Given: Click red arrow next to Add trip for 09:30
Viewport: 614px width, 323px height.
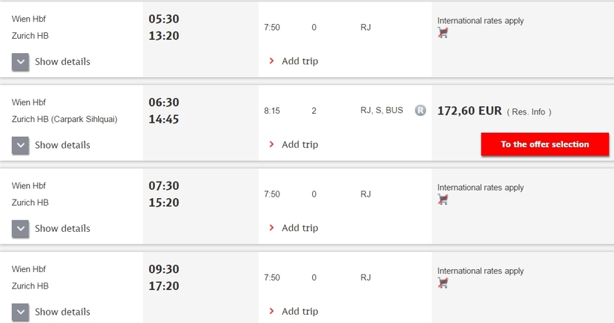Looking at the screenshot, I should coord(271,311).
